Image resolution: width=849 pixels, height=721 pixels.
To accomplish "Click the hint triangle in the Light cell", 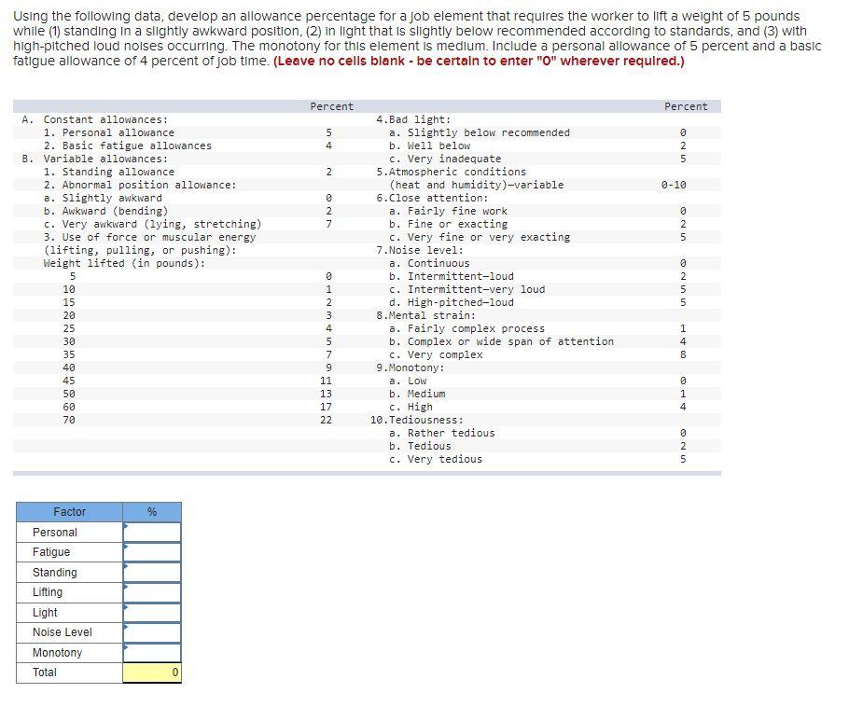I will 126,608.
